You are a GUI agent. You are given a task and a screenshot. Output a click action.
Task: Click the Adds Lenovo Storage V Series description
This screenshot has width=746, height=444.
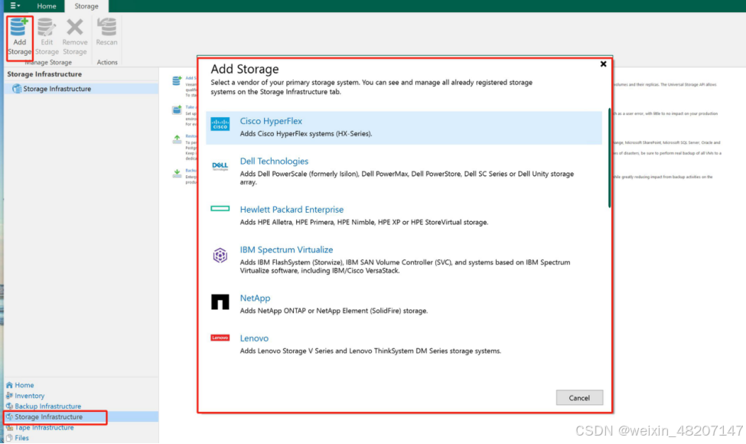370,351
